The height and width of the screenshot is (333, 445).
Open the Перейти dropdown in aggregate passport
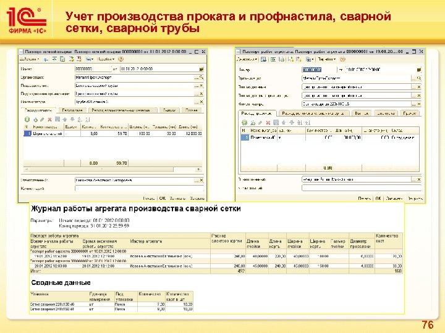coord(327,59)
